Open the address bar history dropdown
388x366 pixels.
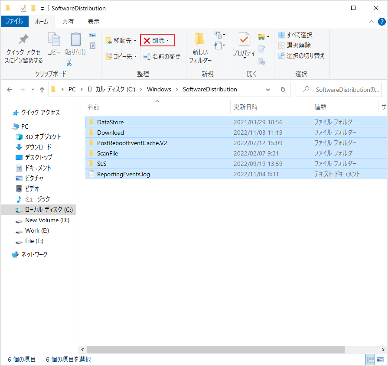pyautogui.click(x=268, y=90)
